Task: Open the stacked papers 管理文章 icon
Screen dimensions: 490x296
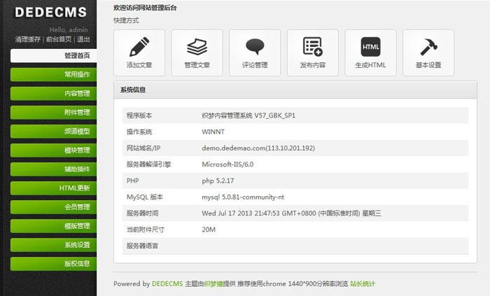Action: coord(197,47)
